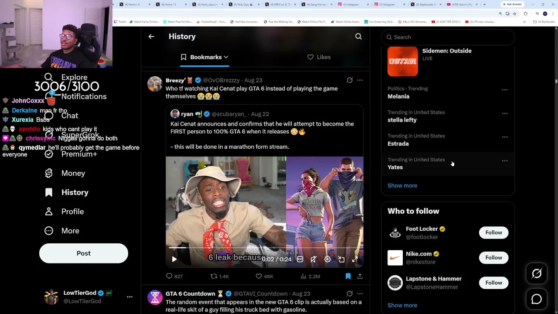Expand the Bookmarks dropdown tab
558x314 pixels.
point(204,57)
